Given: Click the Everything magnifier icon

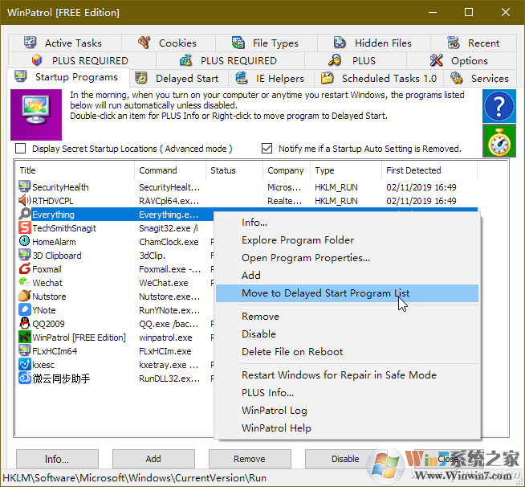Looking at the screenshot, I should pyautogui.click(x=24, y=215).
